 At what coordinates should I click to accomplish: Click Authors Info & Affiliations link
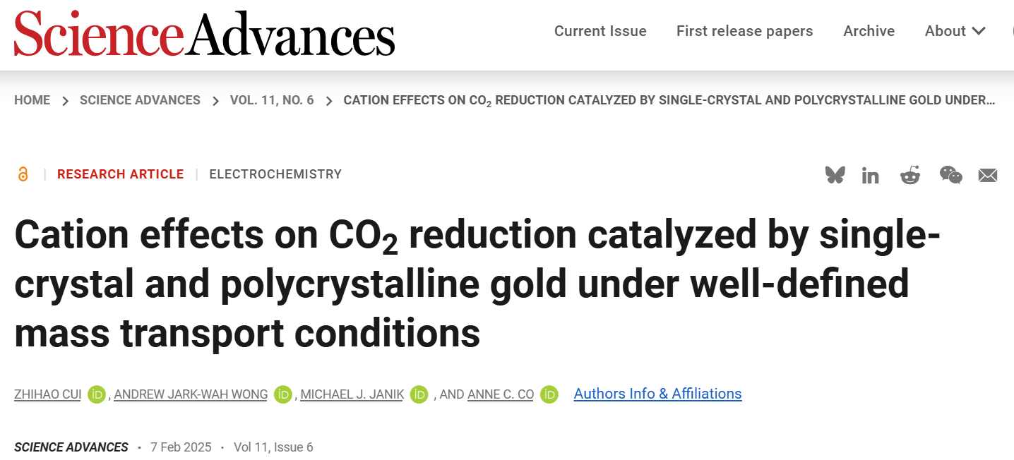(658, 394)
